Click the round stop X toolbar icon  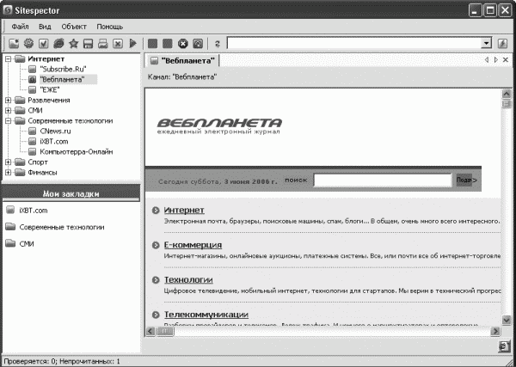182,44
